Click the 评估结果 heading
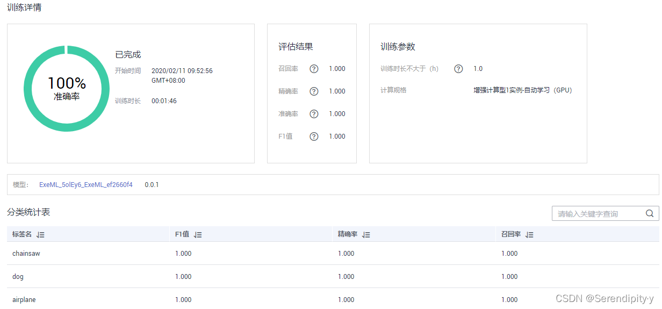Screen dimensions: 662x309 click(296, 47)
